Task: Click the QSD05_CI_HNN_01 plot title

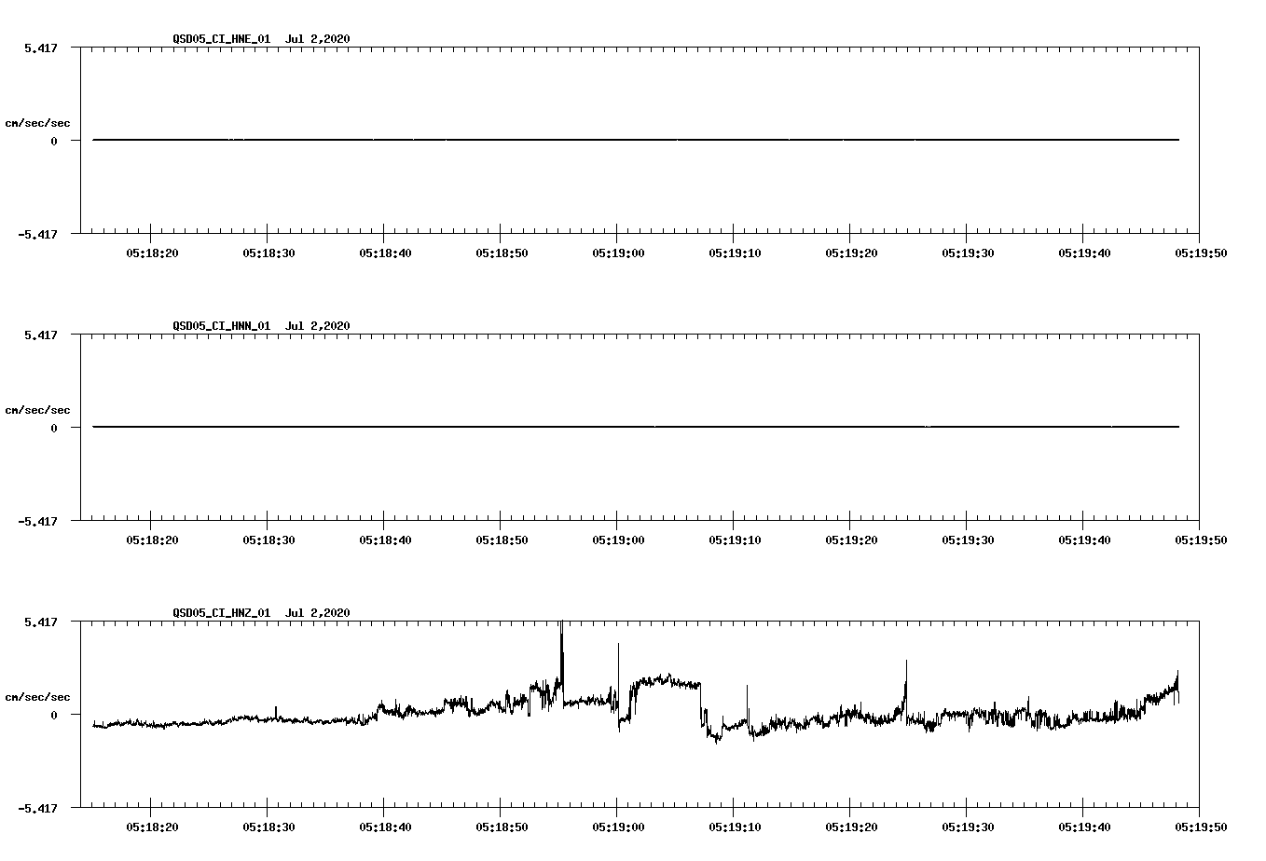Action: pos(261,325)
